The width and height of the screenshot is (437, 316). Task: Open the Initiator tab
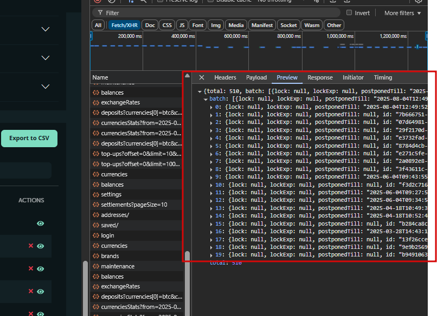click(x=353, y=77)
